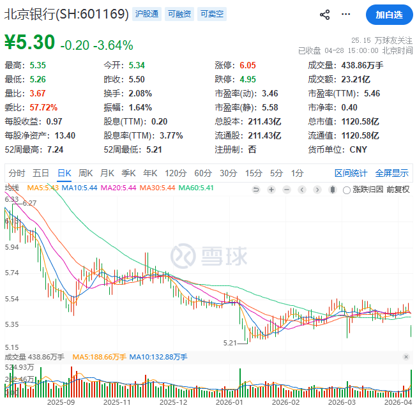Click the candlestick style icon
This screenshot has width=417, height=408.
point(333,190)
